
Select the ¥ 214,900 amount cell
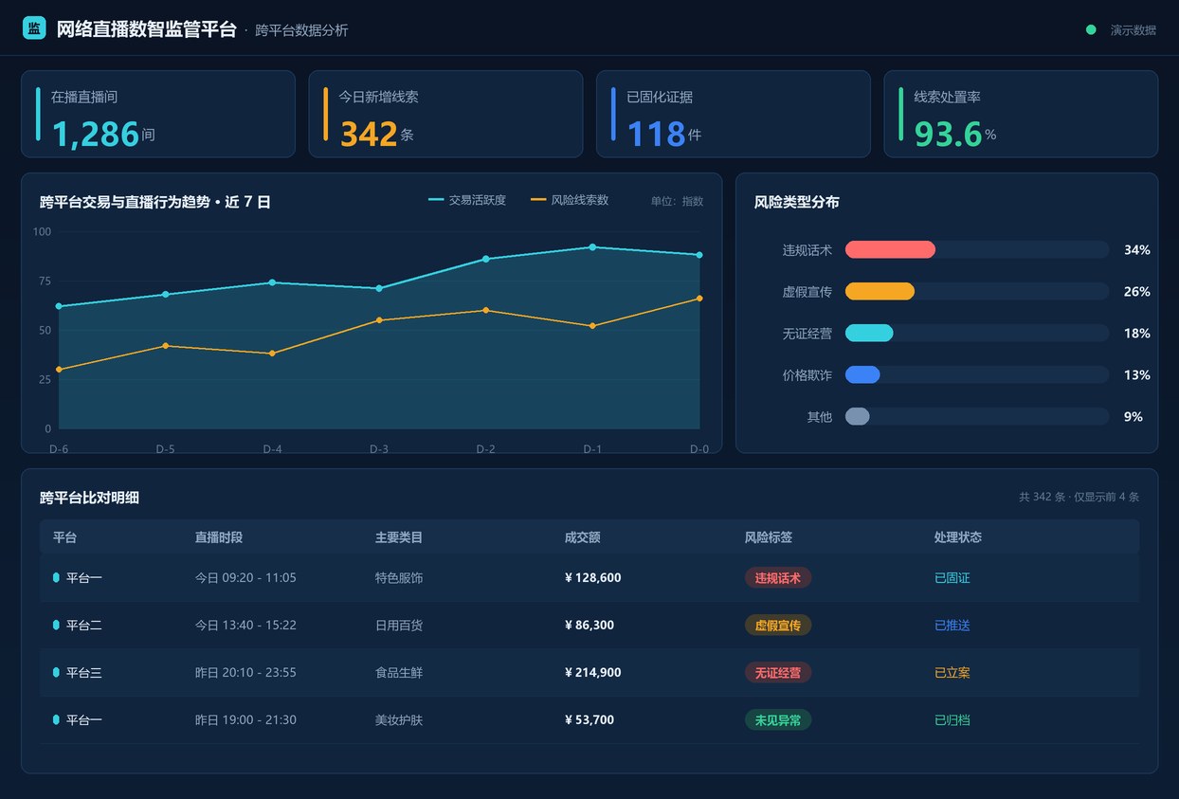click(593, 673)
